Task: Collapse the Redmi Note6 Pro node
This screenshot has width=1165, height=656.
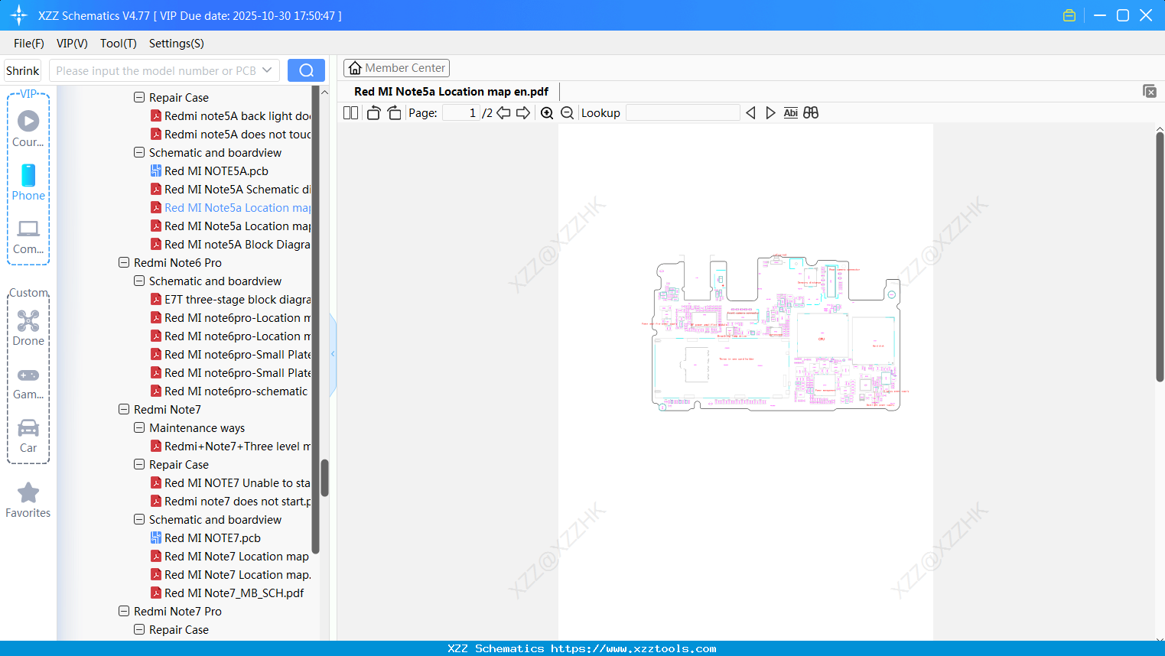Action: pos(124,262)
